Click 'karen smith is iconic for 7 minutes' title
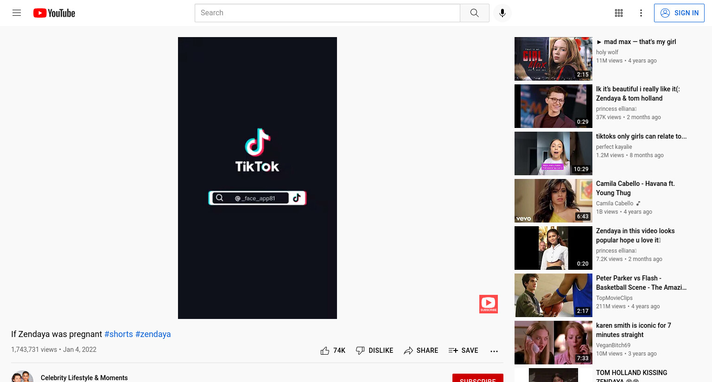The height and width of the screenshot is (382, 712). tap(634, 330)
